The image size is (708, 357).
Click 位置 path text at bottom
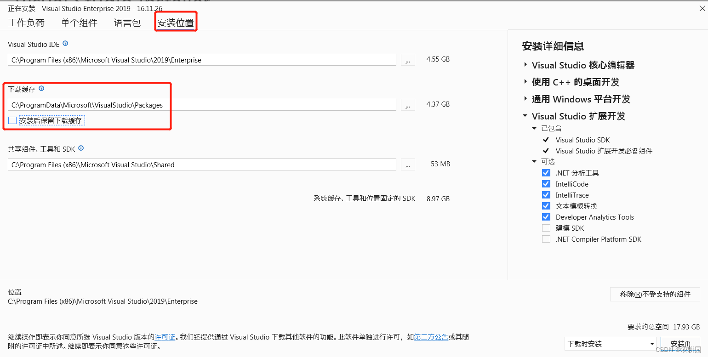click(103, 301)
